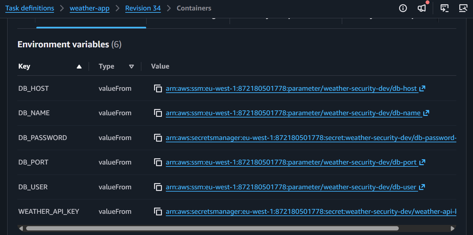Click valueFrom in the WEATHER_API_KEY row

click(115, 211)
